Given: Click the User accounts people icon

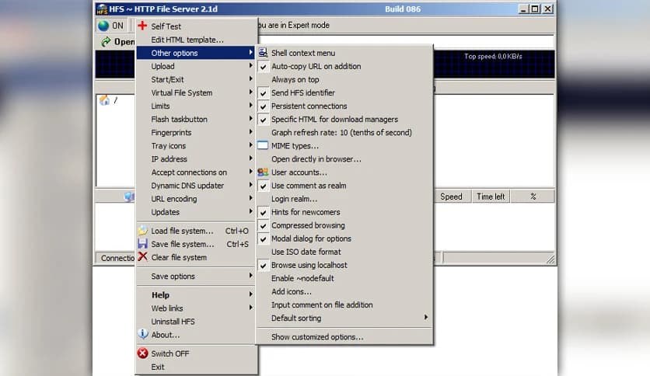Looking at the screenshot, I should point(263,172).
